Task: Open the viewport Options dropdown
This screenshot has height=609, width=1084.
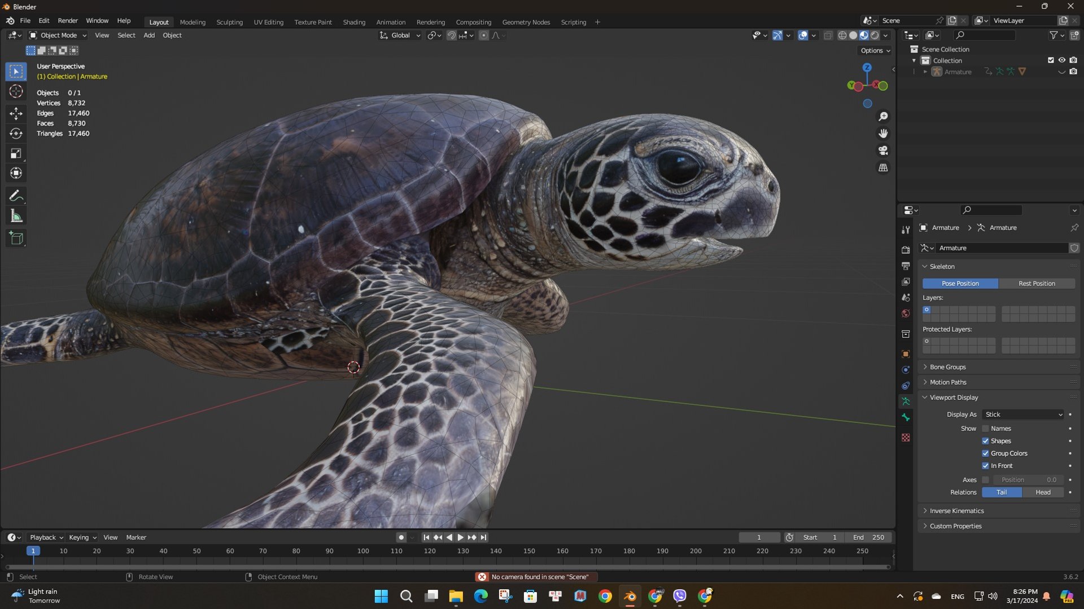Action: (x=875, y=50)
